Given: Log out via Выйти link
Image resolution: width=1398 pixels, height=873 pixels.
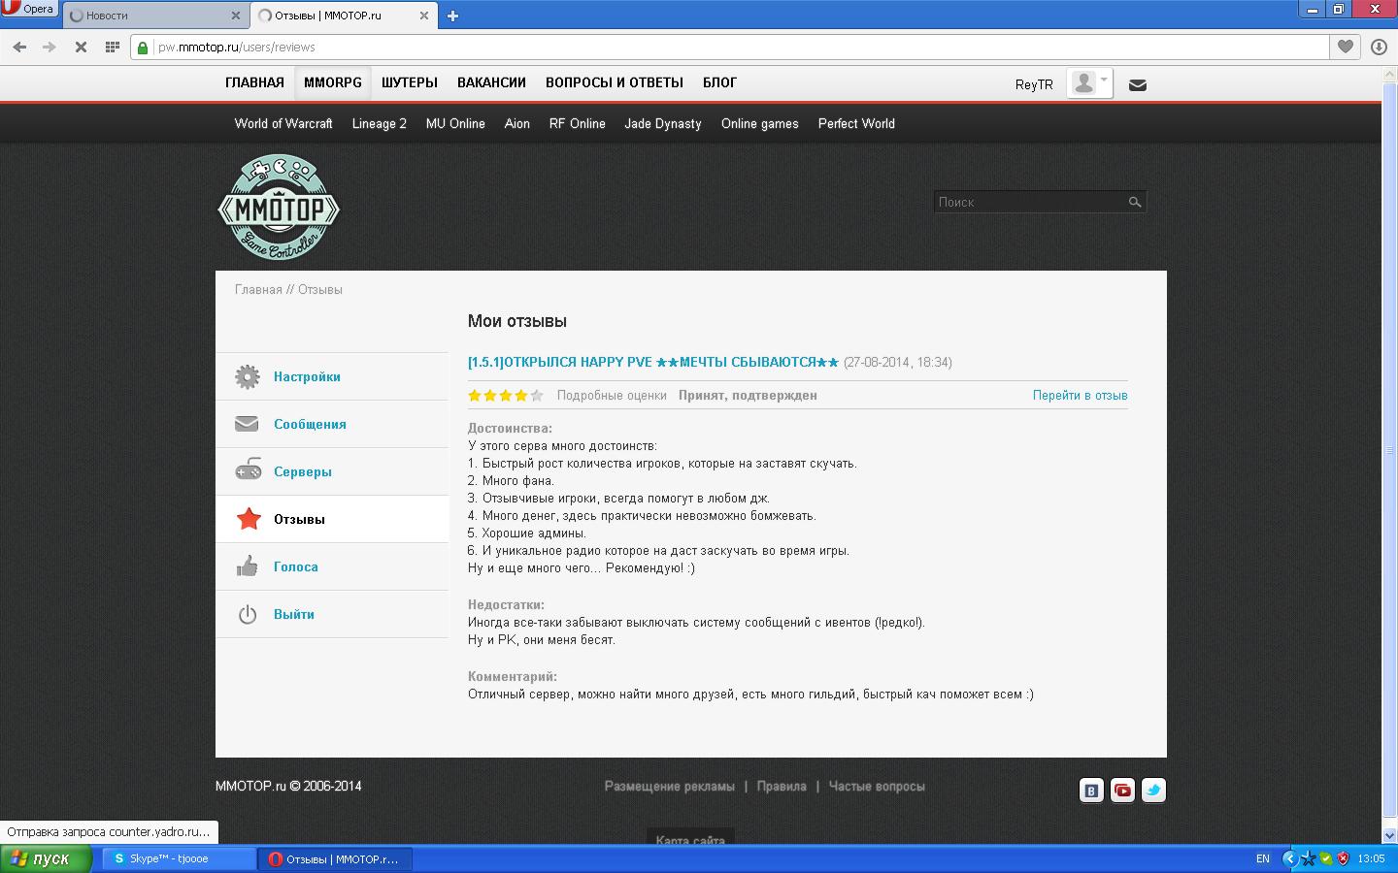Looking at the screenshot, I should click(294, 614).
